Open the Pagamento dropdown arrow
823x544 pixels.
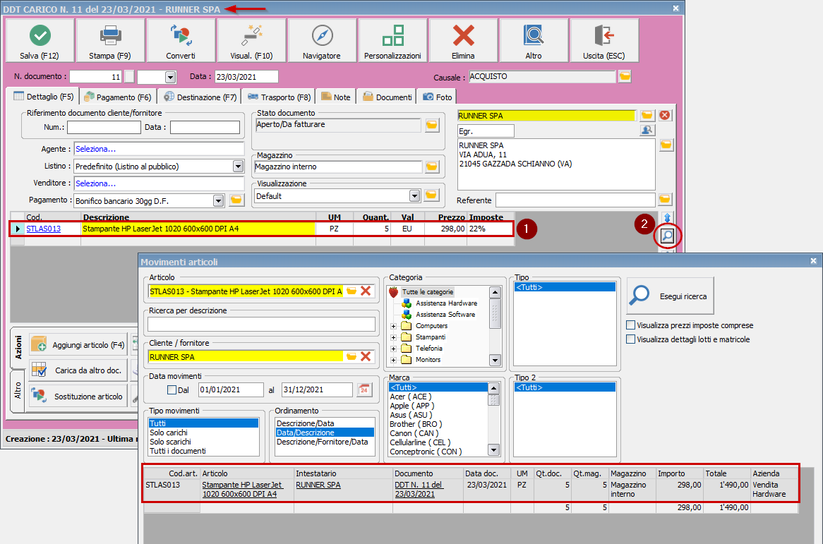(218, 200)
